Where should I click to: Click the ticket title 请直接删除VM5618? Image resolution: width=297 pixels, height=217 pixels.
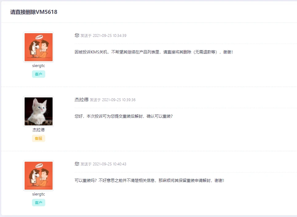coord(34,12)
